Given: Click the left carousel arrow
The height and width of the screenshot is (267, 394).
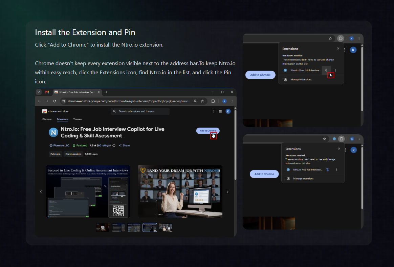Looking at the screenshot, I should coord(41,192).
